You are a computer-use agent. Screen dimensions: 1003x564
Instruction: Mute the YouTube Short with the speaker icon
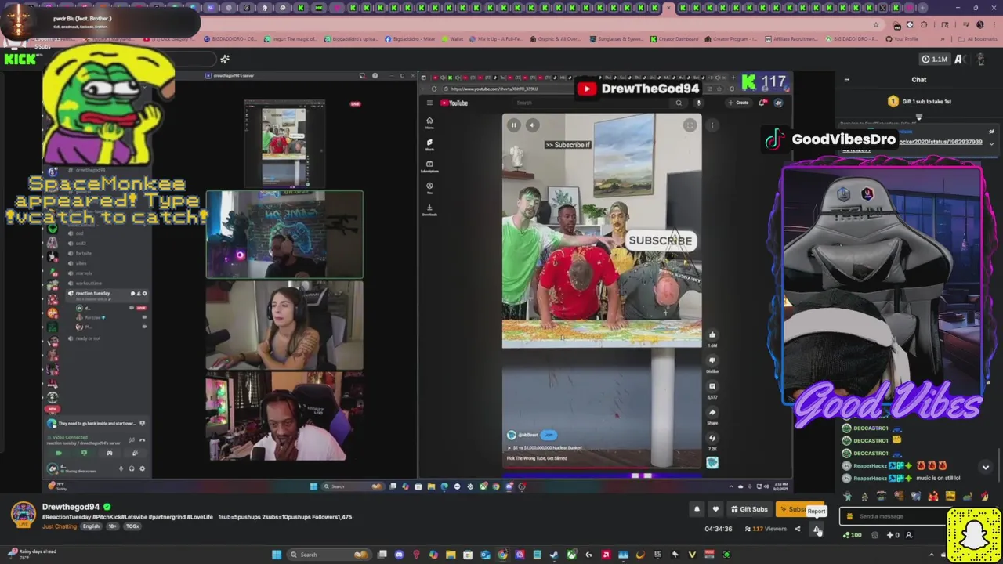[533, 125]
